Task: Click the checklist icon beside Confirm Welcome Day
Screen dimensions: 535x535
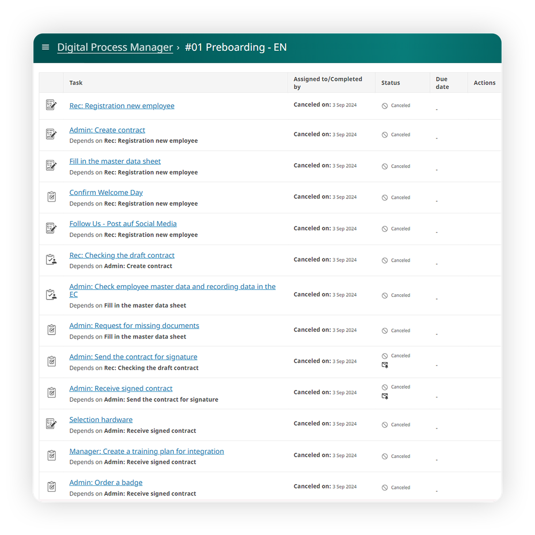Action: tap(51, 196)
